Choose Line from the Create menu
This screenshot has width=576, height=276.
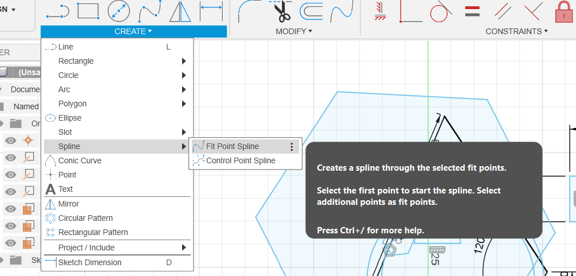click(x=117, y=47)
